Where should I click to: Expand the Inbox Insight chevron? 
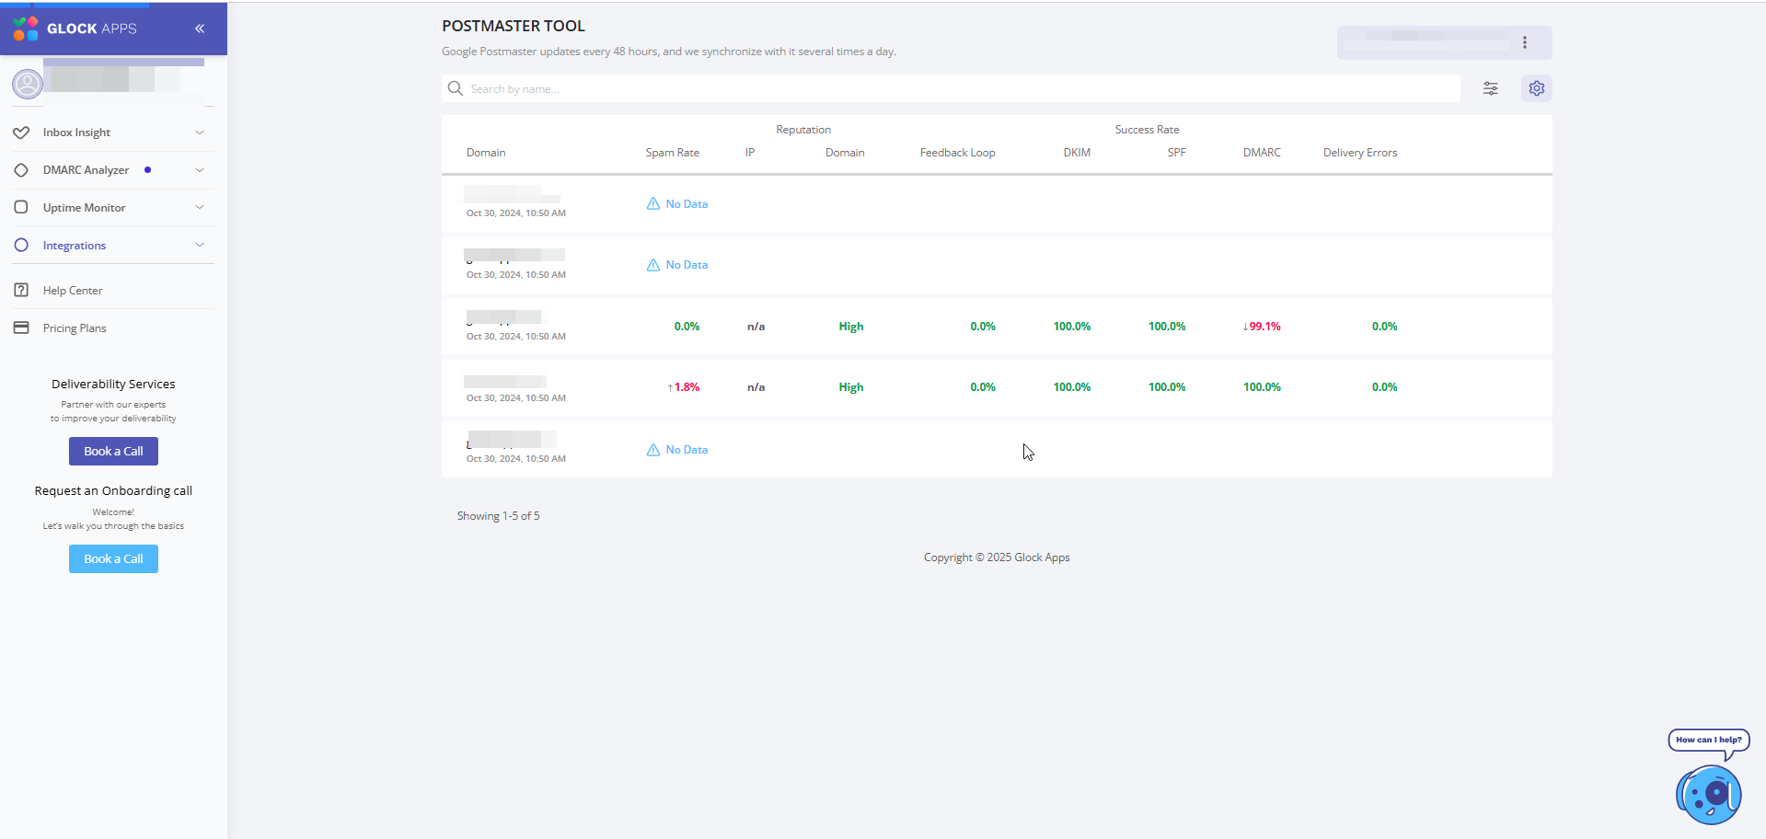point(200,132)
